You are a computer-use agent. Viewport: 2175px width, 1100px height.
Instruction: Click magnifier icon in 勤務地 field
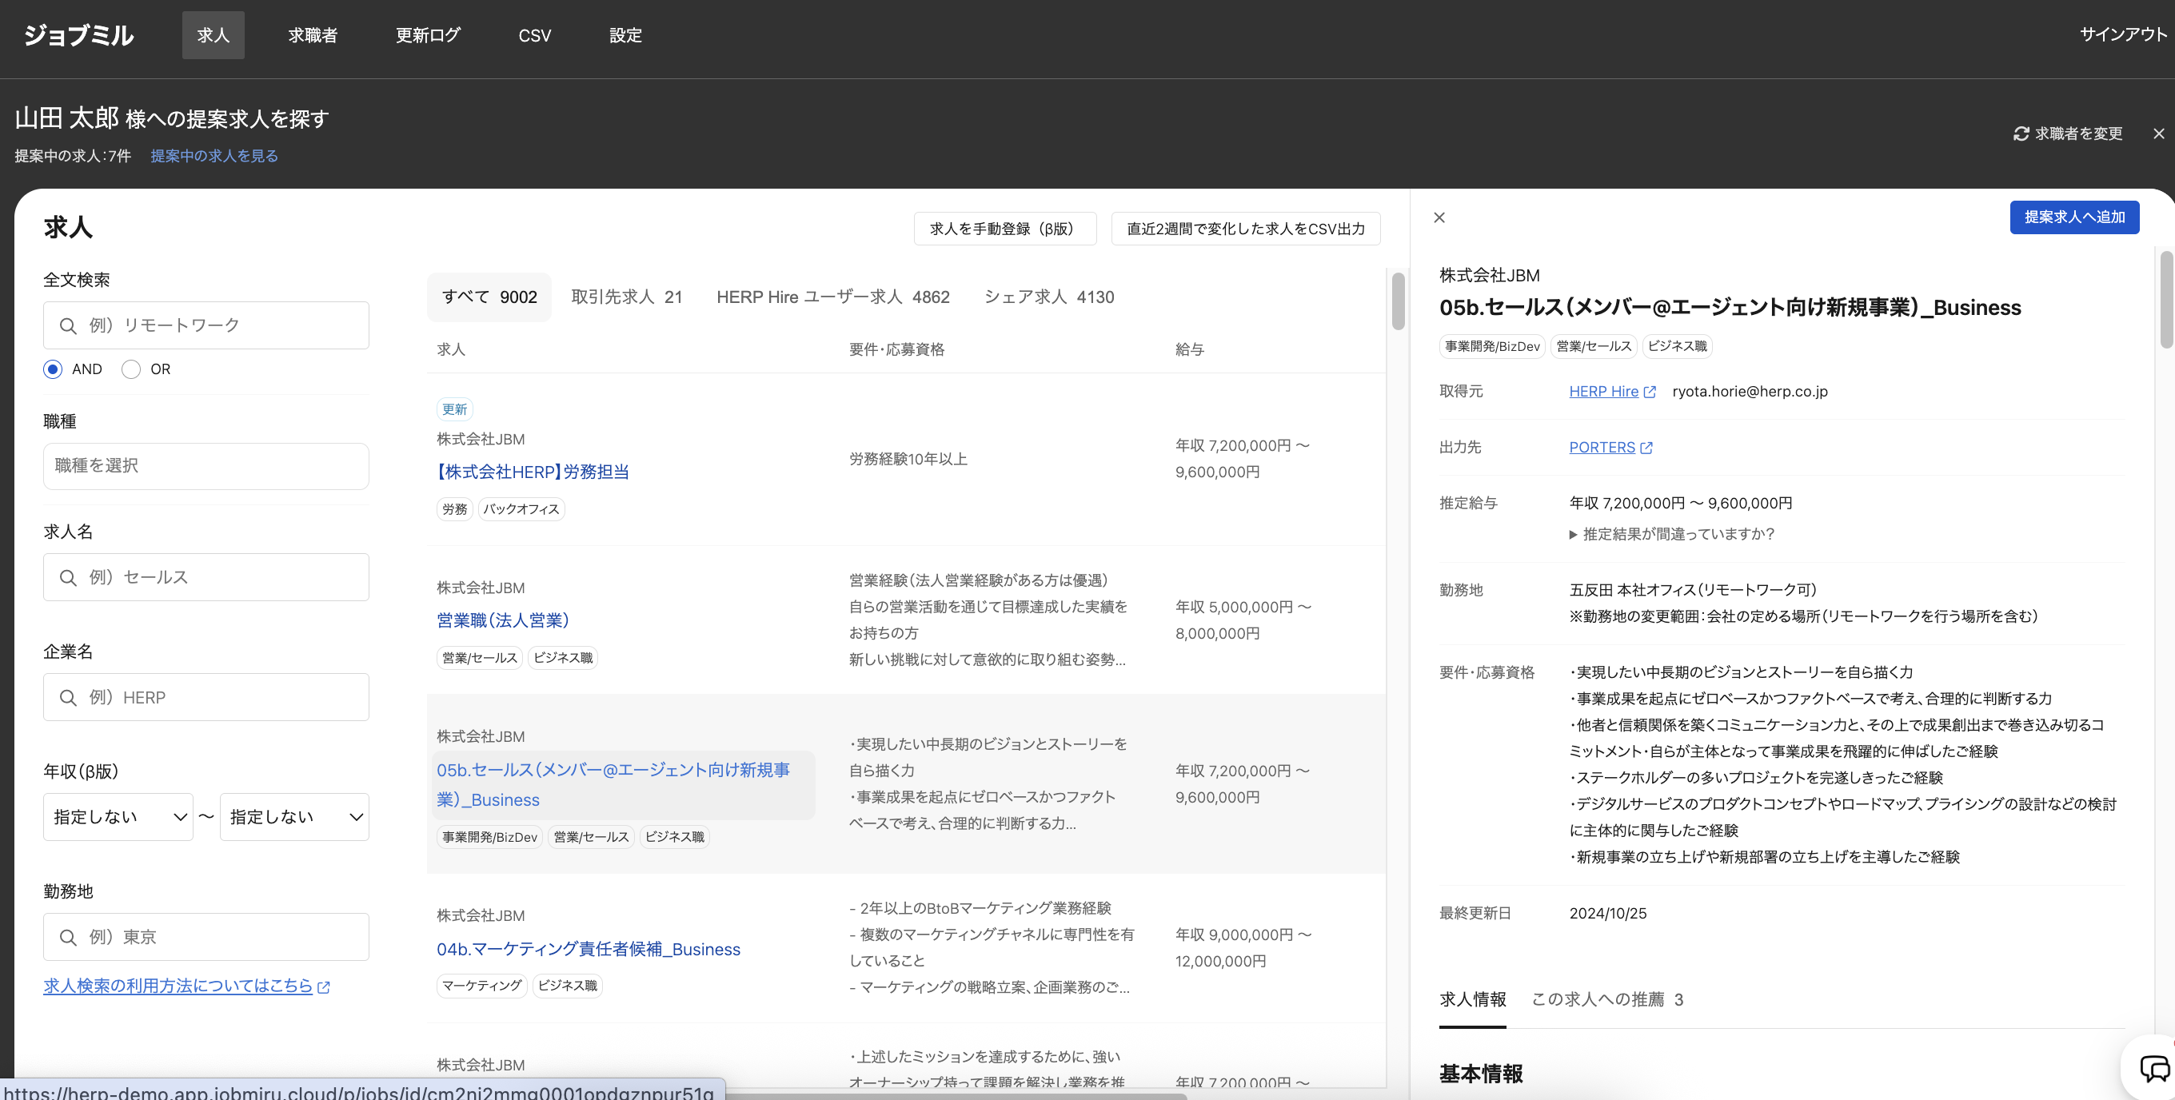[x=67, y=937]
